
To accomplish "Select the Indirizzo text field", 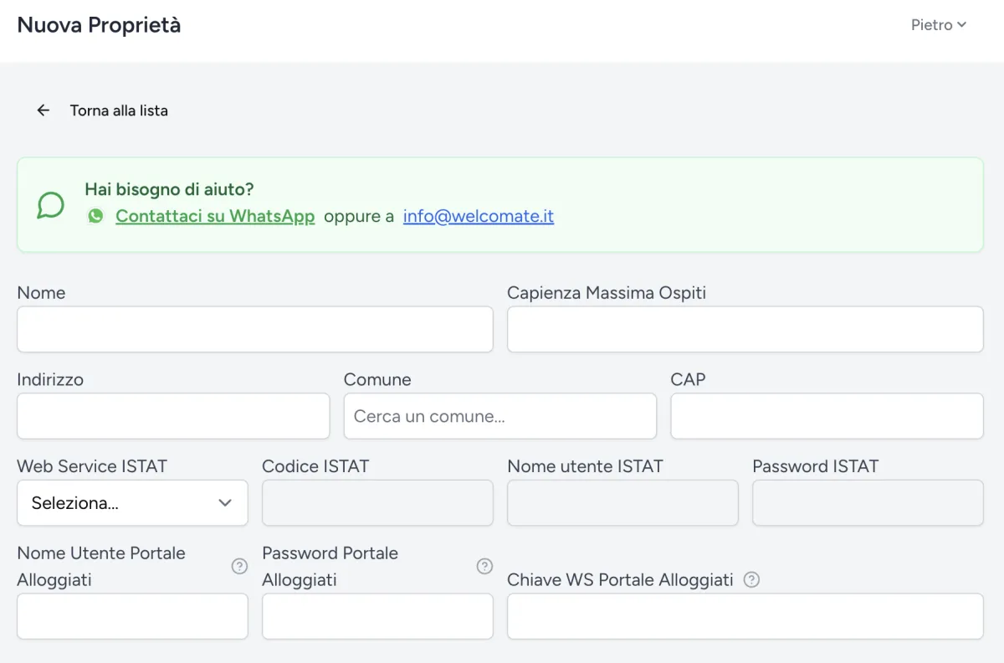I will 173,416.
